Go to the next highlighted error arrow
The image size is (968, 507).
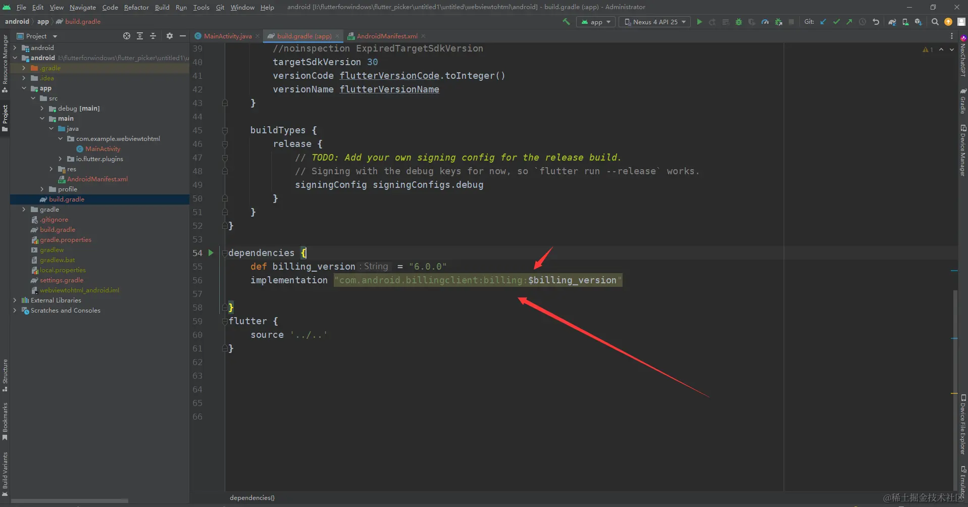tap(952, 49)
